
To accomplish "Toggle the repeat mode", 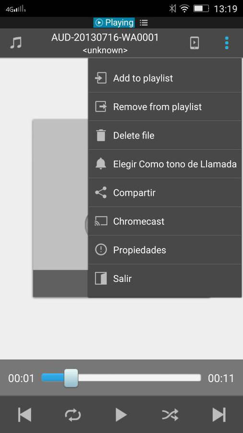I will click(73, 415).
